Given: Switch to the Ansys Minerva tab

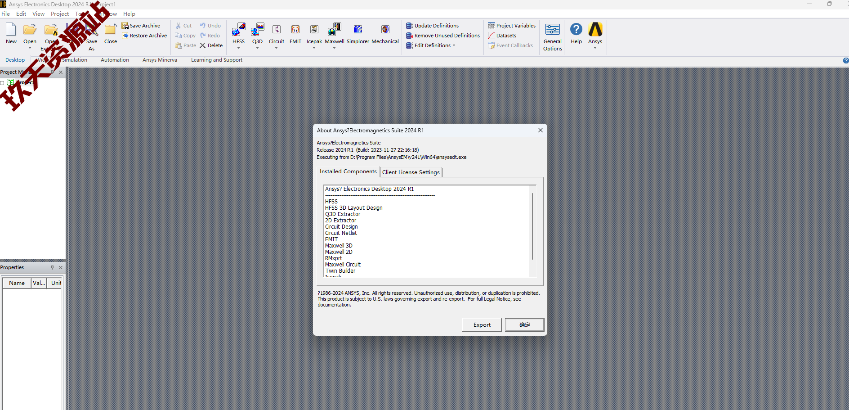Looking at the screenshot, I should pos(160,60).
